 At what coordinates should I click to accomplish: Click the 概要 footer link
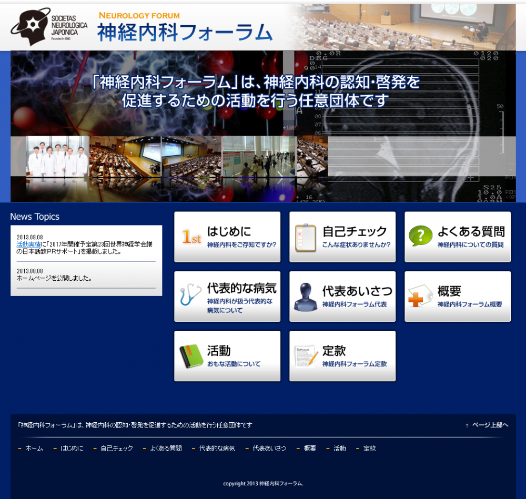click(310, 449)
